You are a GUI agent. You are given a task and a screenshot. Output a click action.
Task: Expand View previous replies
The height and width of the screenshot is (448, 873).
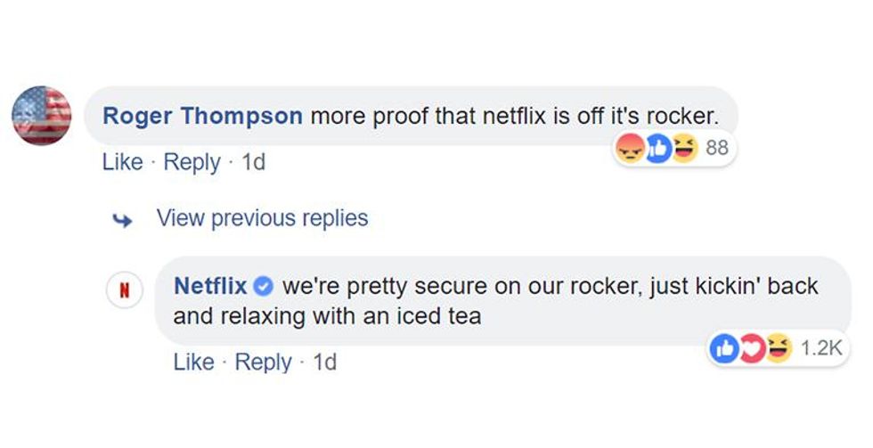[x=262, y=218]
